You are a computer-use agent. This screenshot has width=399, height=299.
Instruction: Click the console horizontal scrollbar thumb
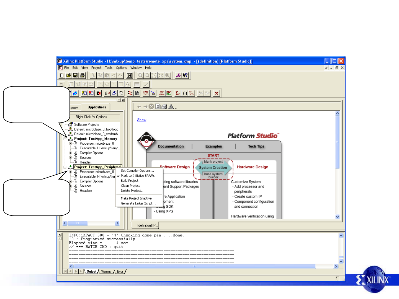195,266
